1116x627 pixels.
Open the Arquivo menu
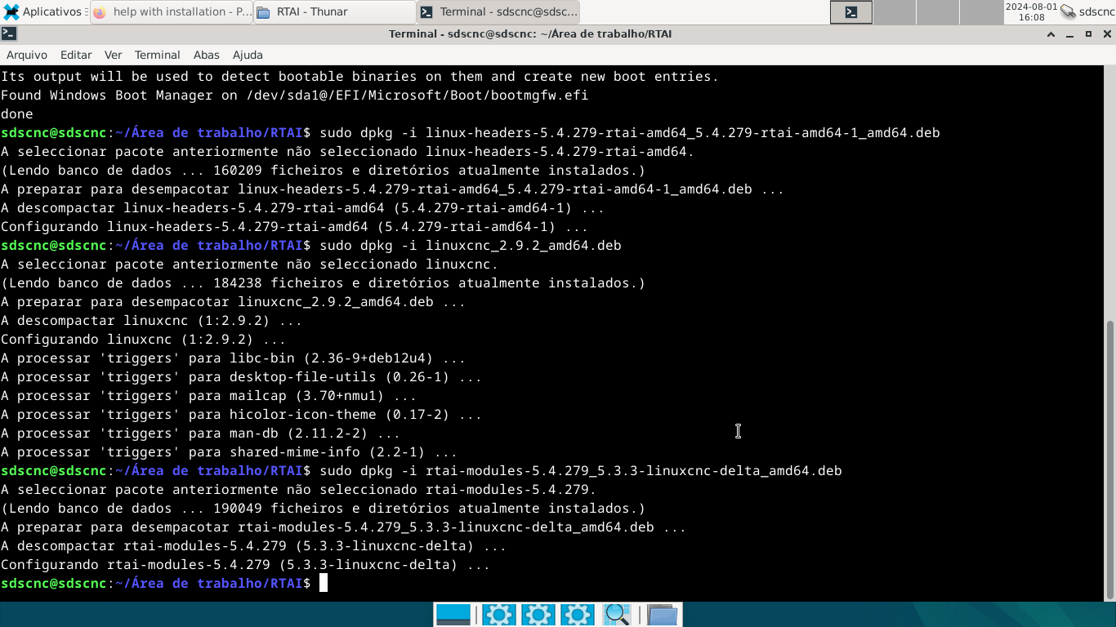[27, 55]
